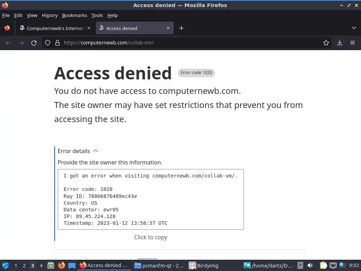Screen dimensions: 361x271
Task: Bookmark this page with star icon
Action: tap(326, 43)
